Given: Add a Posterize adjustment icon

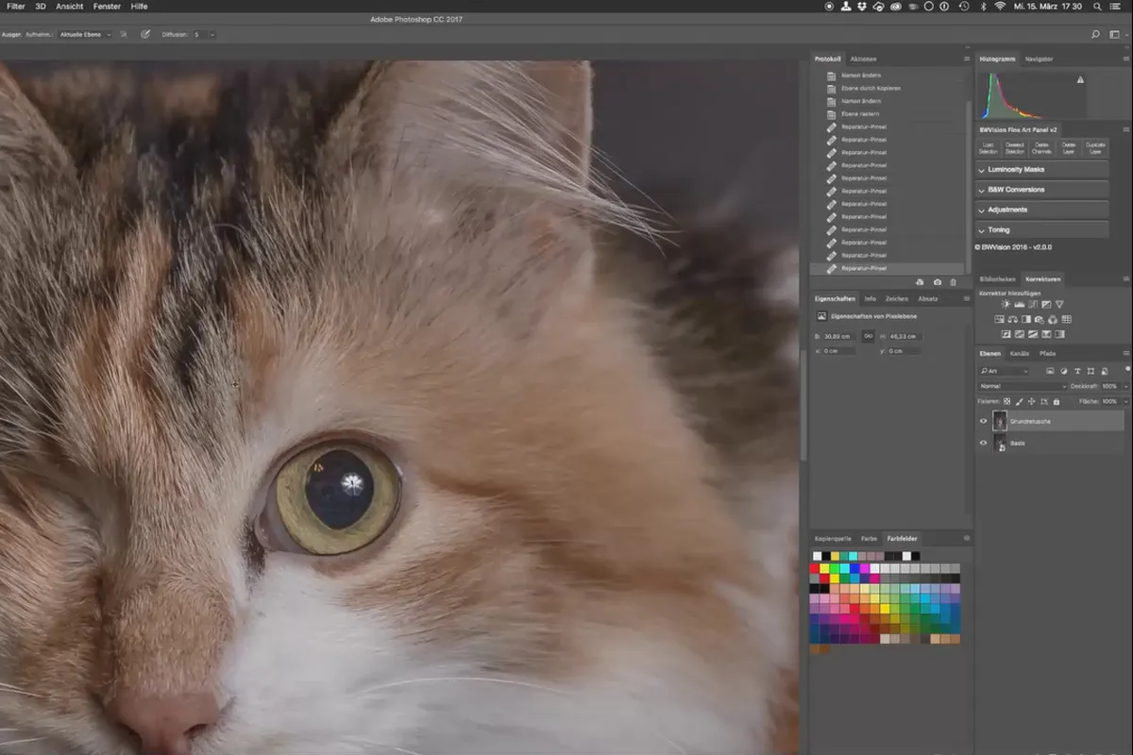Looking at the screenshot, I should click(x=1020, y=334).
